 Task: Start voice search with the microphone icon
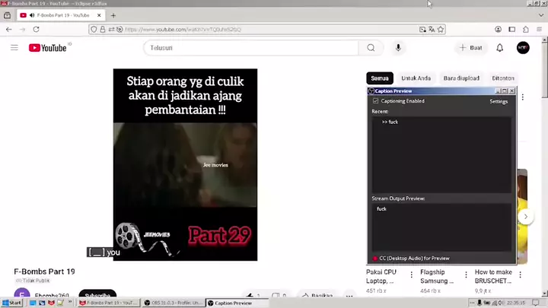click(x=398, y=48)
